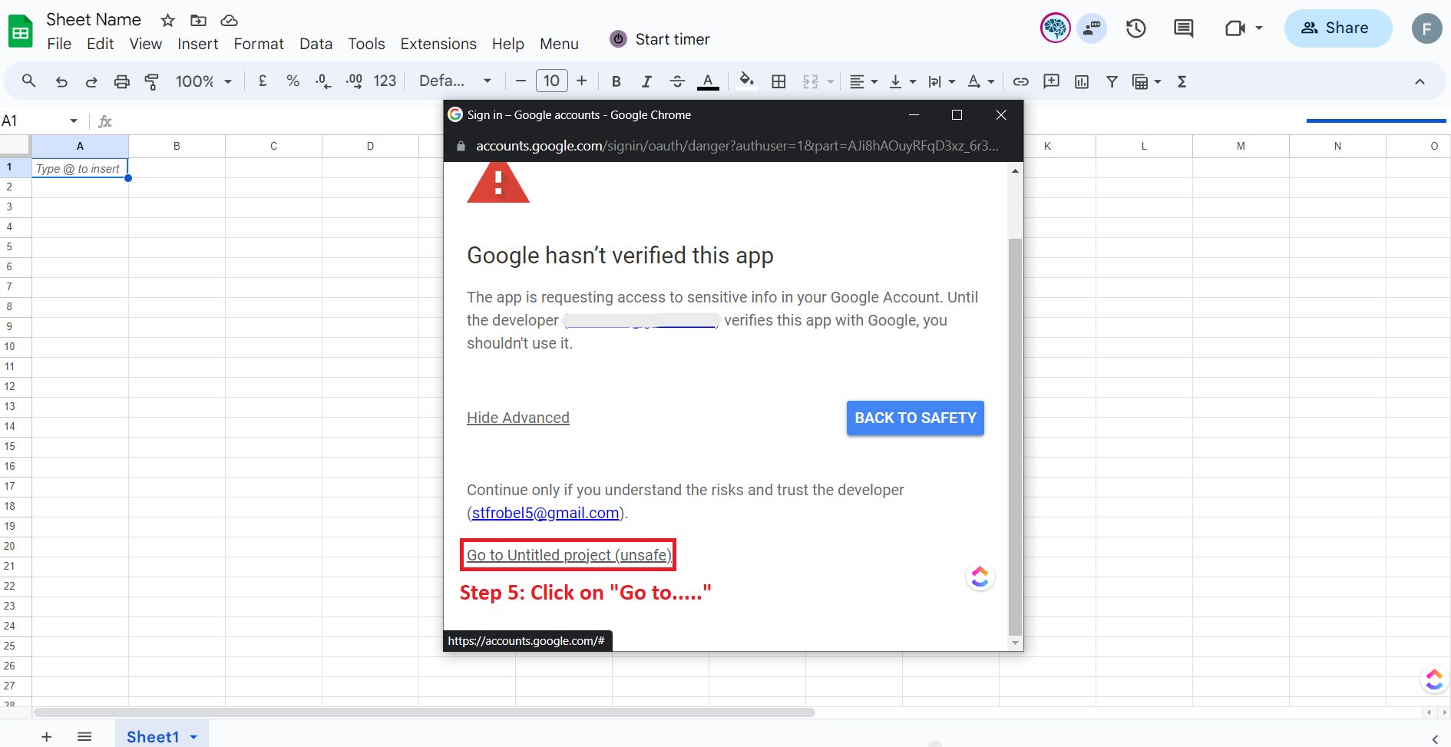Image resolution: width=1451 pixels, height=747 pixels.
Task: Open the comments panel icon
Action: pos(1184,28)
